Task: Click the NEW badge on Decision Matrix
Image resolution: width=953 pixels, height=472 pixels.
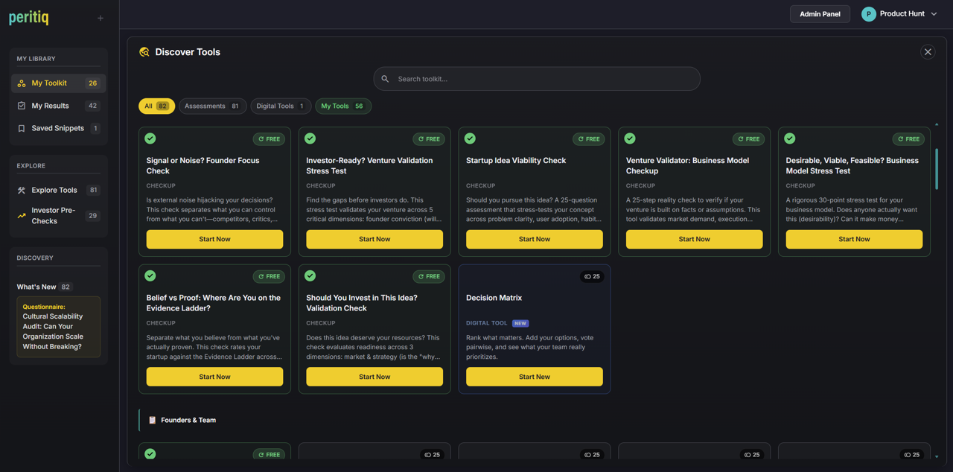Action: pos(520,323)
